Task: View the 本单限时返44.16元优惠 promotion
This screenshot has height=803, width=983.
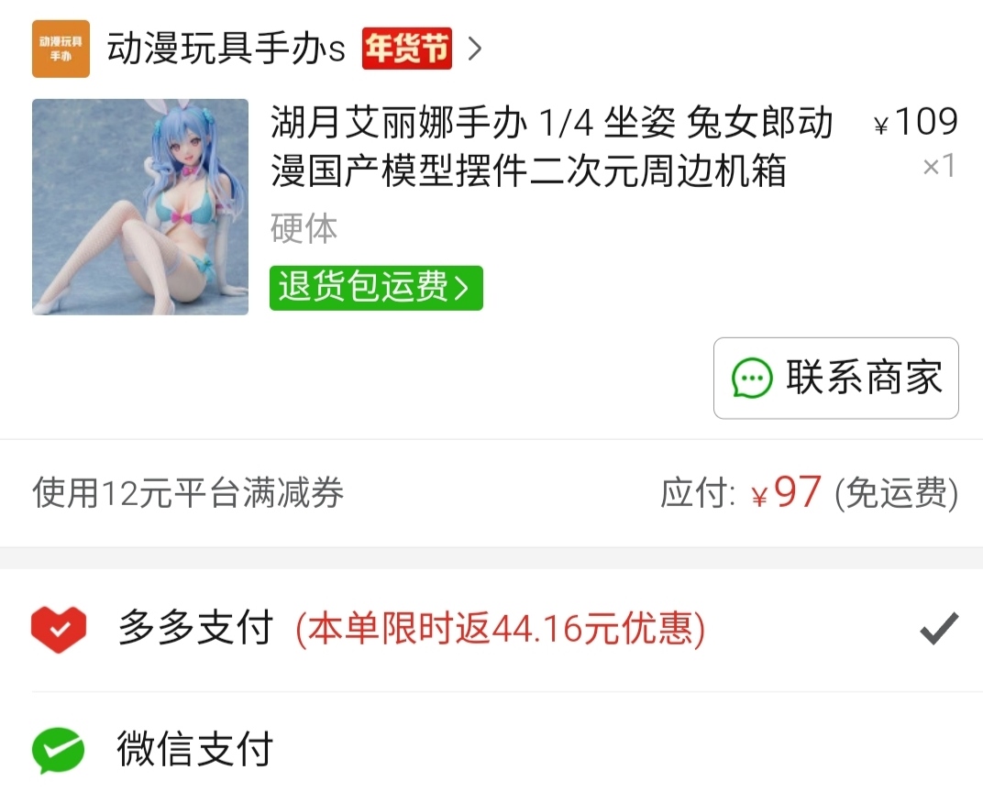Action: (501, 629)
